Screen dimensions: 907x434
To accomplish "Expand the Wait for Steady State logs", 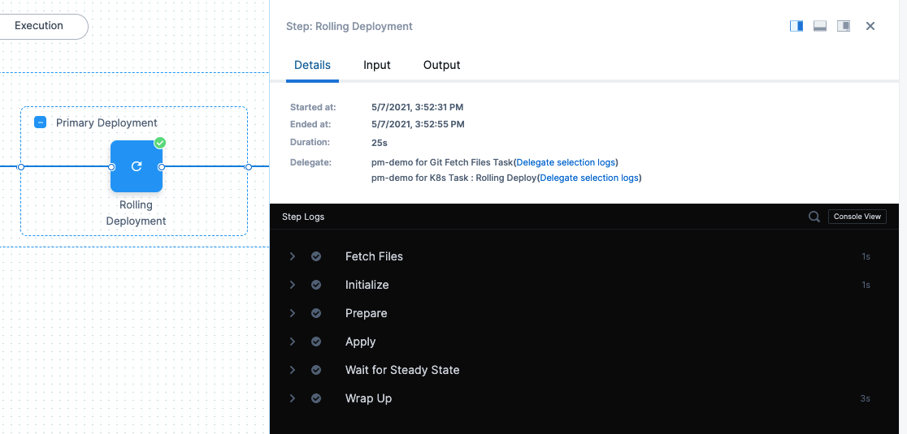I will [x=293, y=370].
